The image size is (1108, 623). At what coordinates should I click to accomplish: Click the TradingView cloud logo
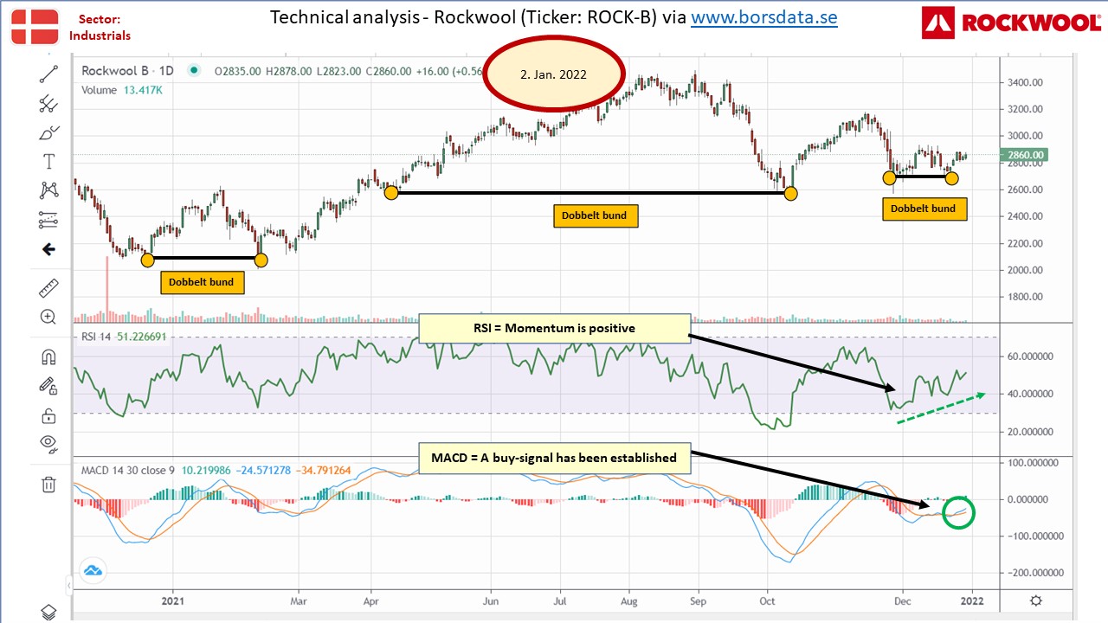[x=93, y=571]
